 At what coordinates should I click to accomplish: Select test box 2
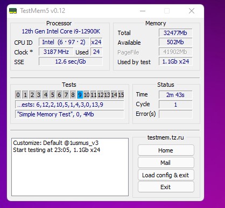click(x=32, y=95)
